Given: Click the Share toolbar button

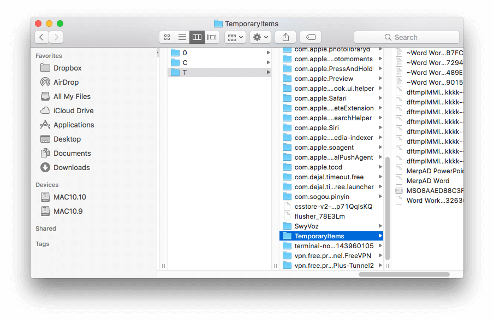Looking at the screenshot, I should click(285, 37).
